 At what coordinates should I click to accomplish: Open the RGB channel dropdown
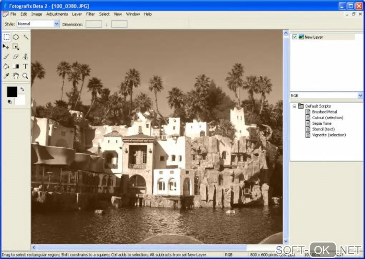point(326,96)
